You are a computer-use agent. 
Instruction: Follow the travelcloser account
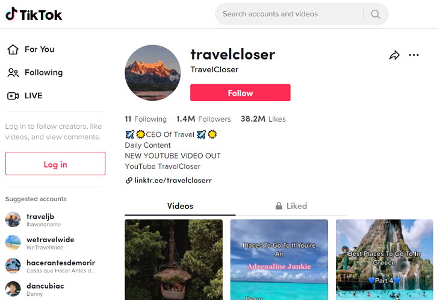[x=240, y=93]
